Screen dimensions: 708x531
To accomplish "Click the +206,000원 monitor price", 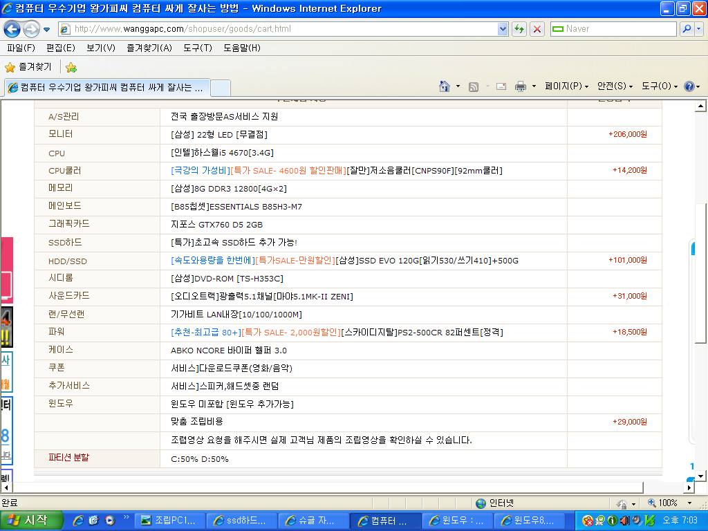I will (628, 134).
